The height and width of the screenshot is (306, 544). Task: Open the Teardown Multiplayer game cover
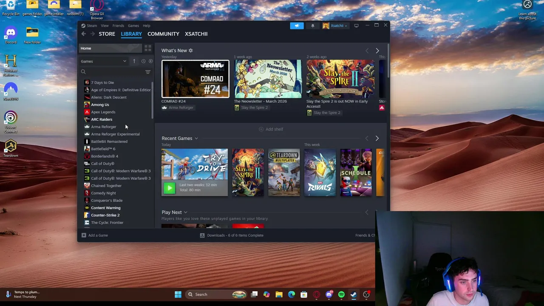pyautogui.click(x=284, y=173)
